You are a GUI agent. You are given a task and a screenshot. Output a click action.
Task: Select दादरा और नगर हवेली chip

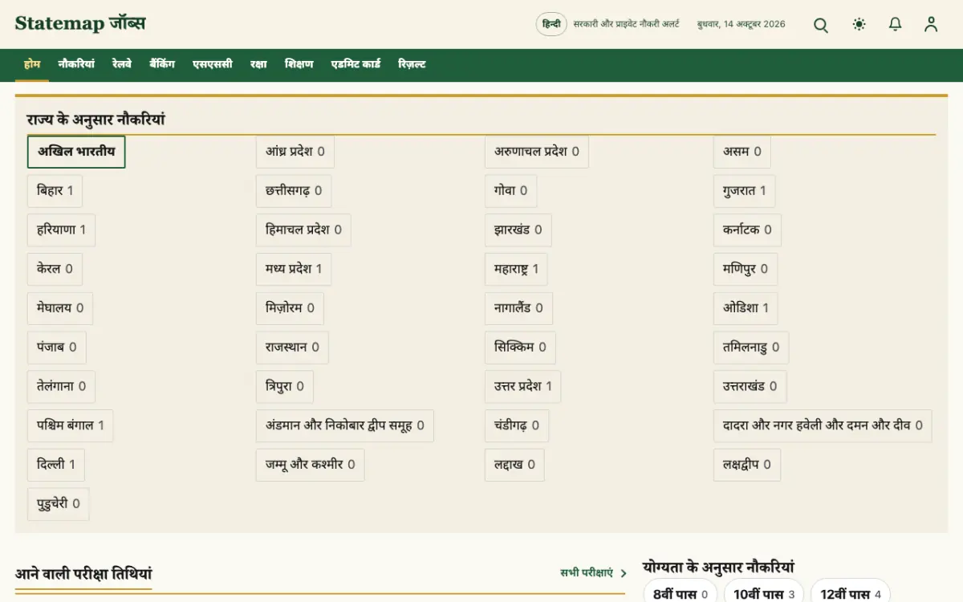(x=823, y=425)
